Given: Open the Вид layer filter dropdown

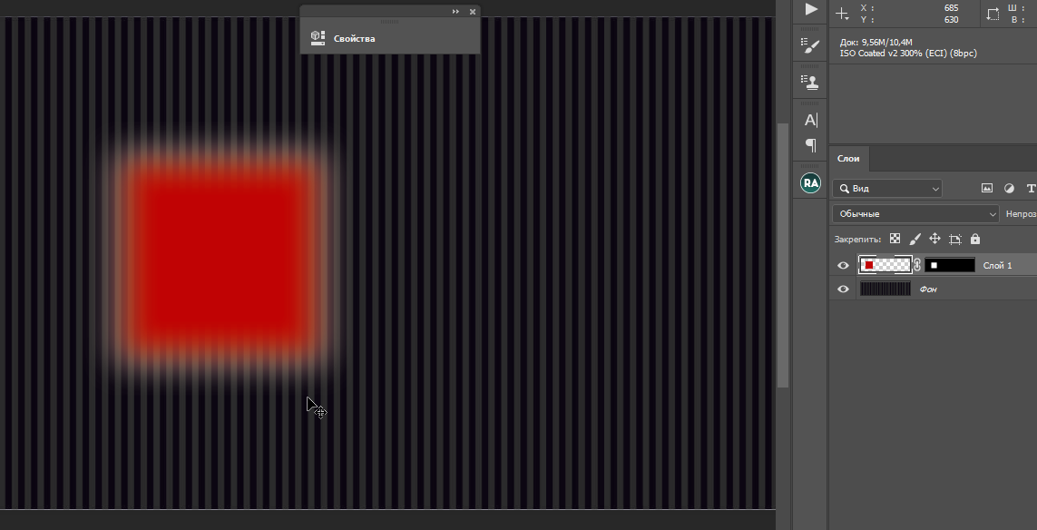Looking at the screenshot, I should click(x=887, y=189).
